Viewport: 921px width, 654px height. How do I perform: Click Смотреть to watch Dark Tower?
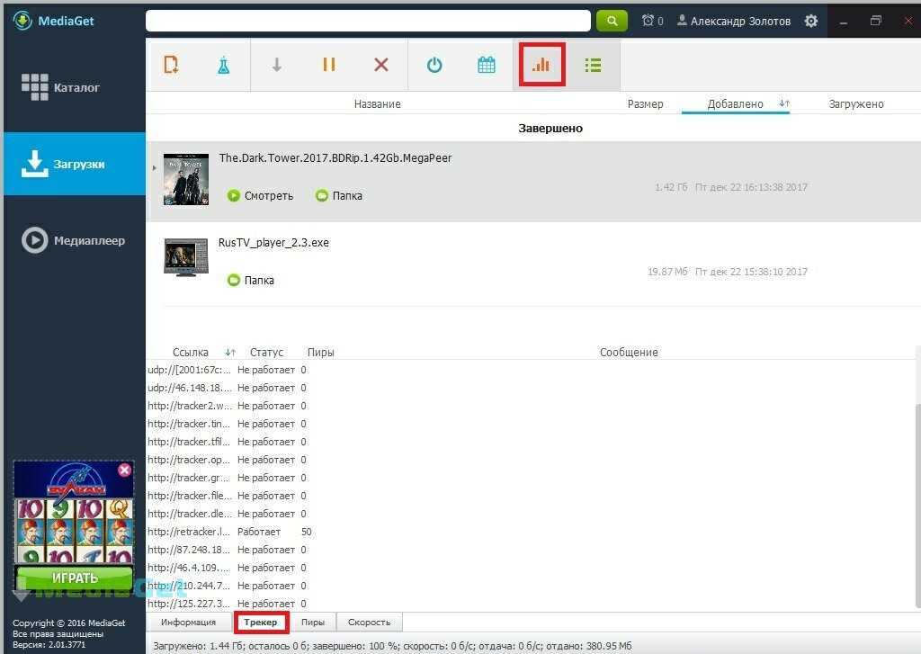pos(260,195)
